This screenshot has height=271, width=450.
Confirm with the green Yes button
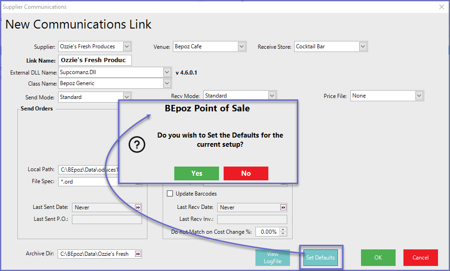tap(196, 173)
